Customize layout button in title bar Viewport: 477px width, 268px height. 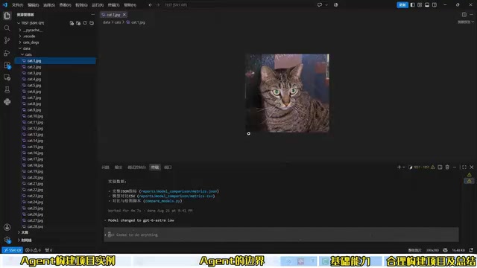[x=420, y=5]
